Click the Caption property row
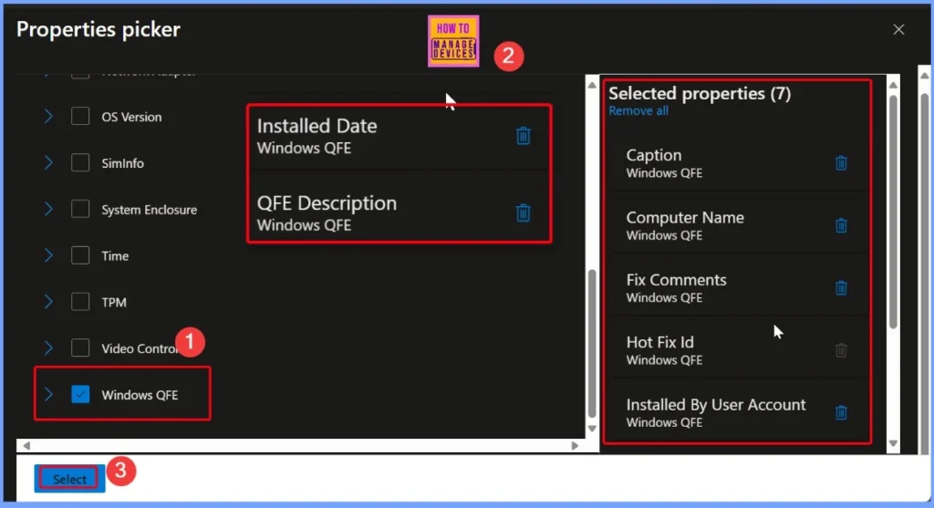 point(737,162)
